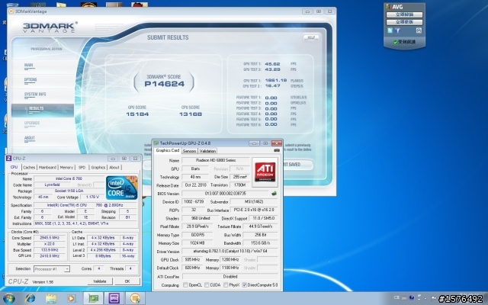The image size is (488, 305).
Task: Click the 3DMarkVantage title bar icon
Action: (x=11, y=11)
